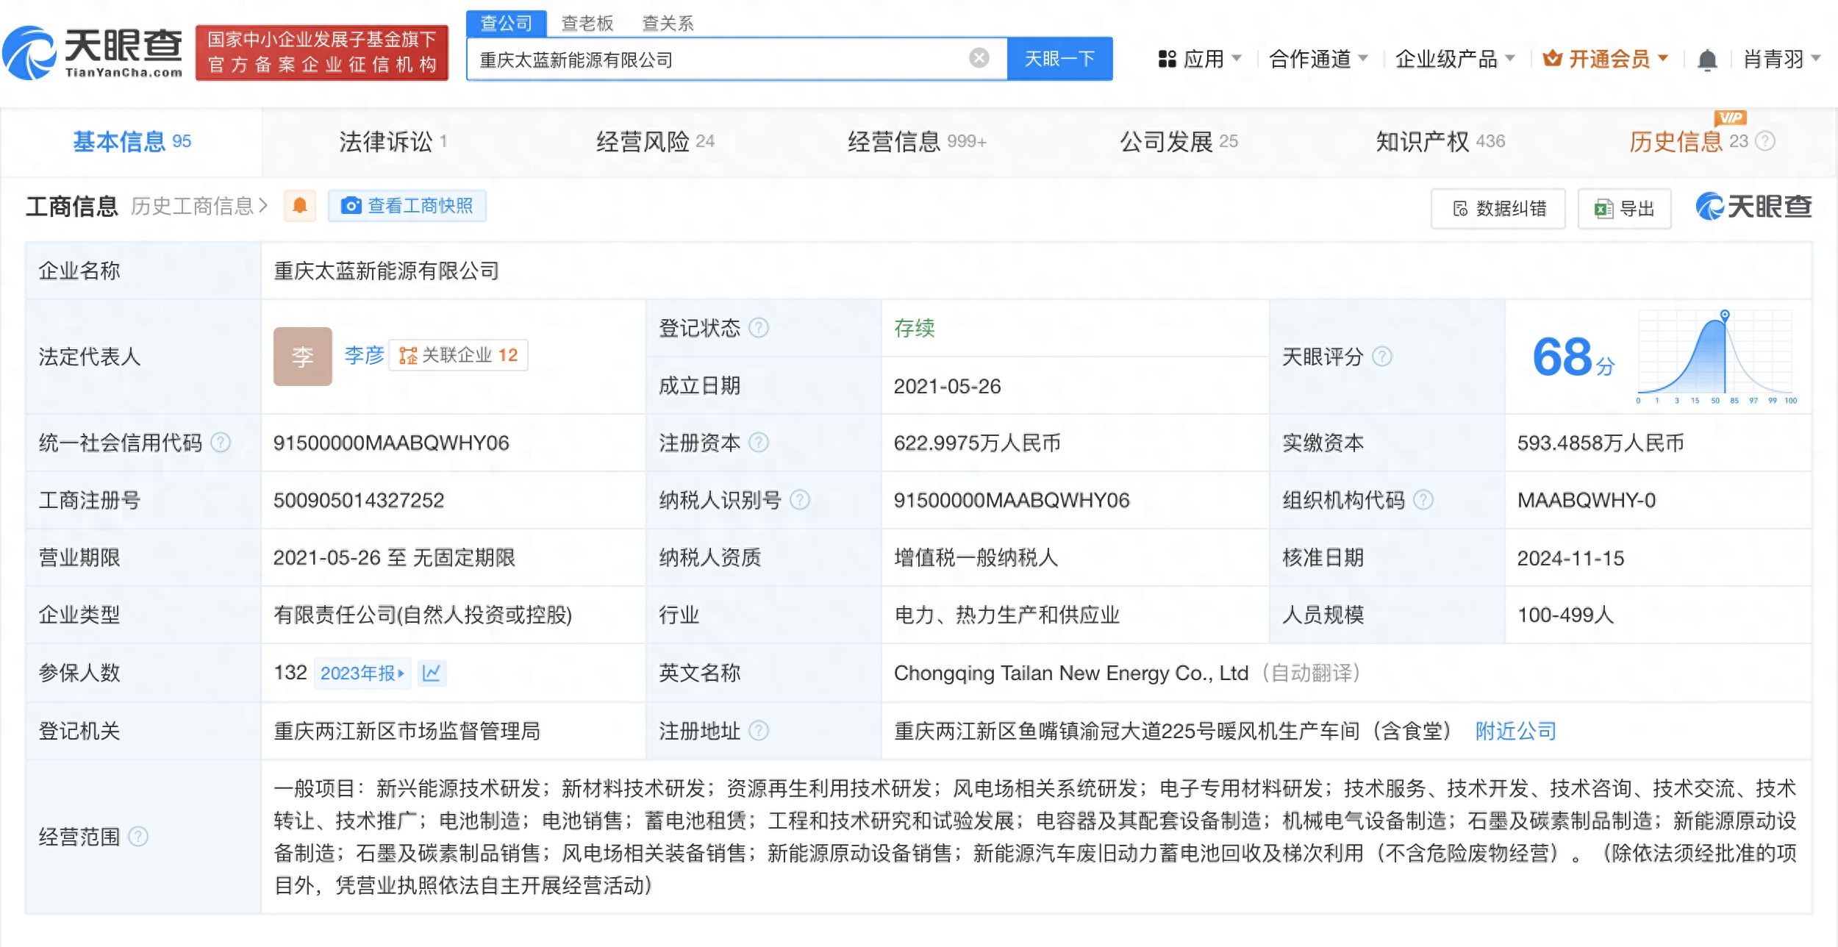The width and height of the screenshot is (1838, 947).
Task: Click the notification bell in top bar
Action: (x=1707, y=60)
